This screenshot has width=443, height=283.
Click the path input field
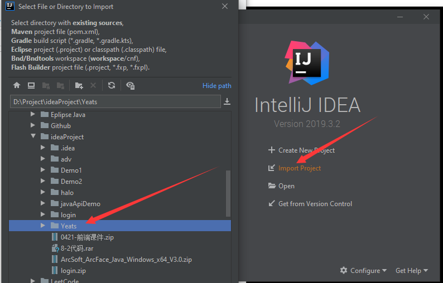pyautogui.click(x=115, y=101)
